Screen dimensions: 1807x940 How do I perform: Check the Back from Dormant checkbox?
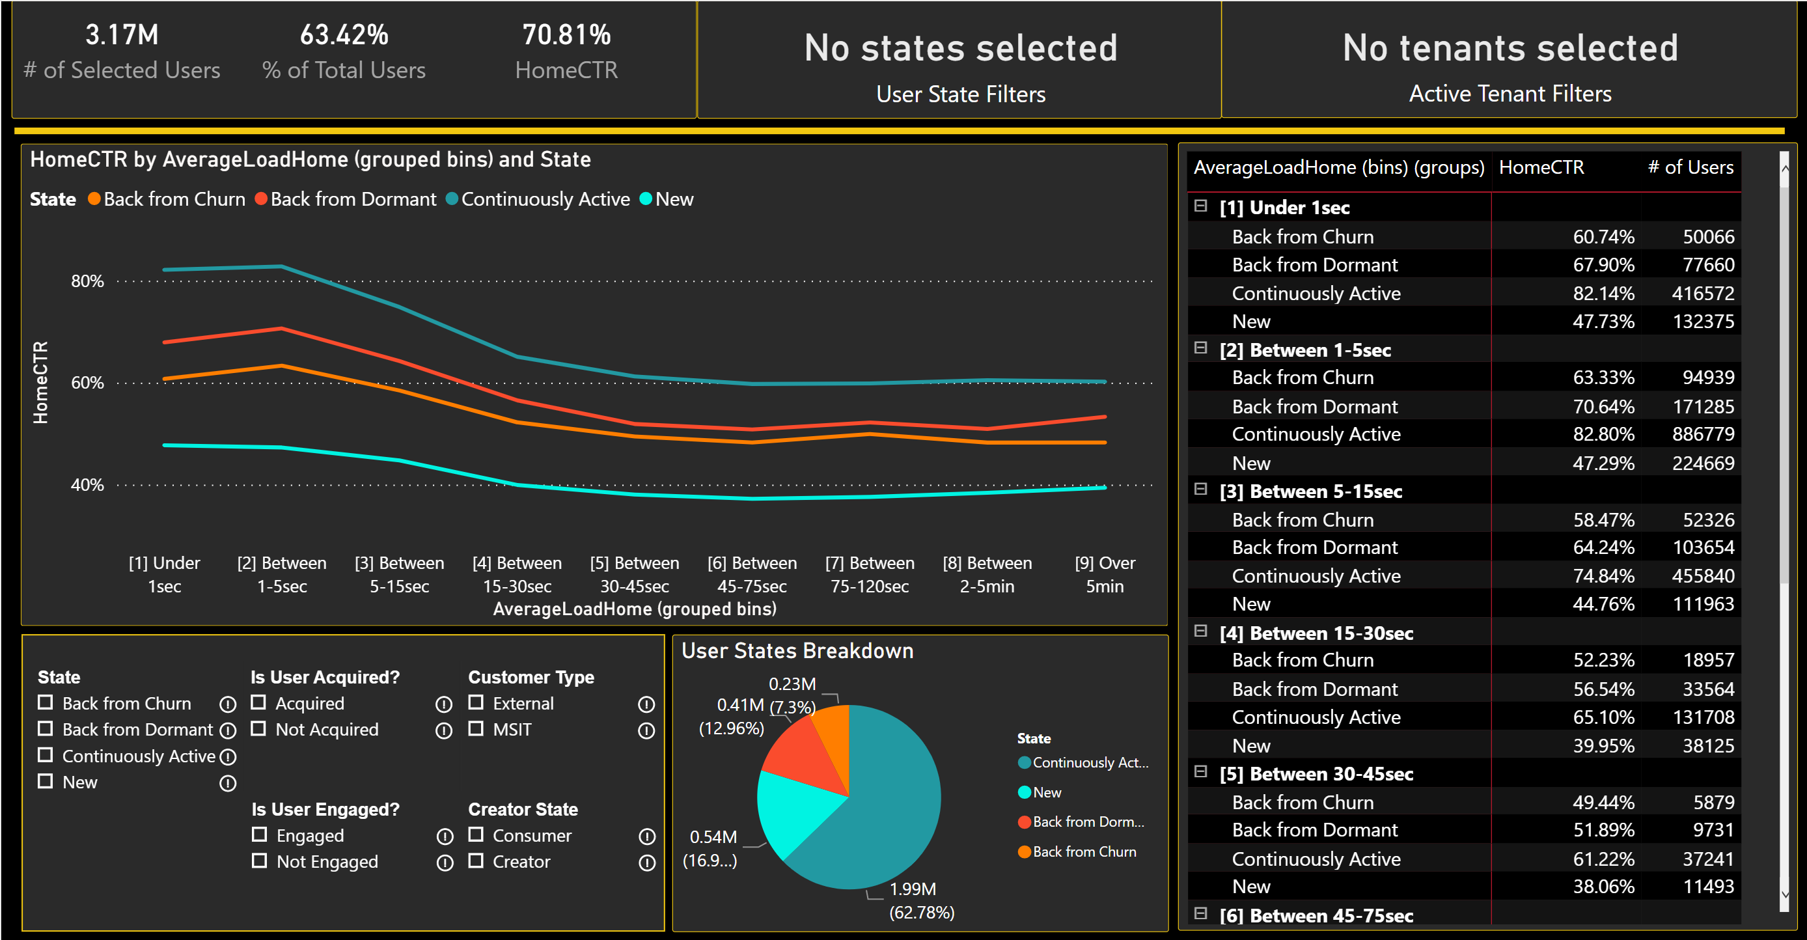point(46,729)
